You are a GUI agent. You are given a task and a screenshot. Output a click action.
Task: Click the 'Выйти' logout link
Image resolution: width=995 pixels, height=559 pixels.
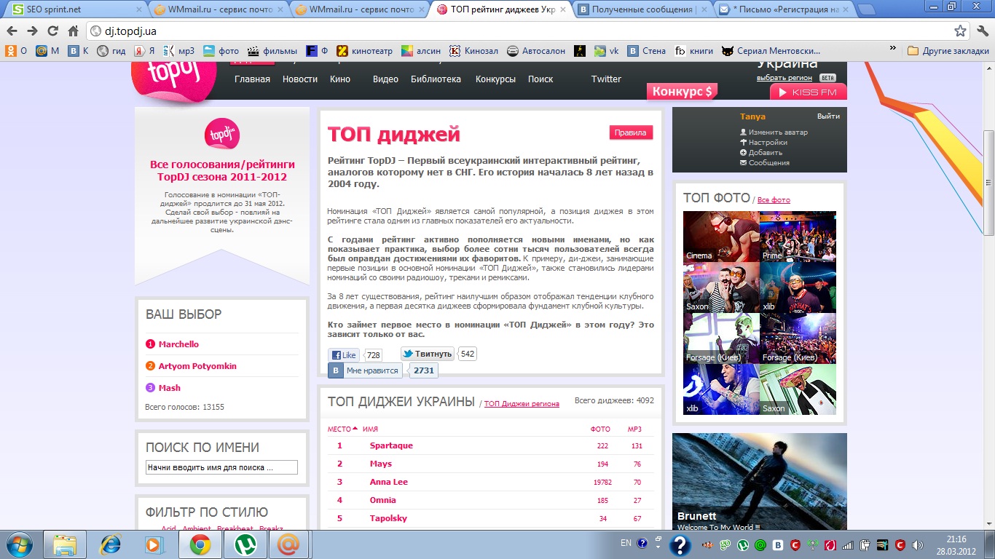point(828,116)
